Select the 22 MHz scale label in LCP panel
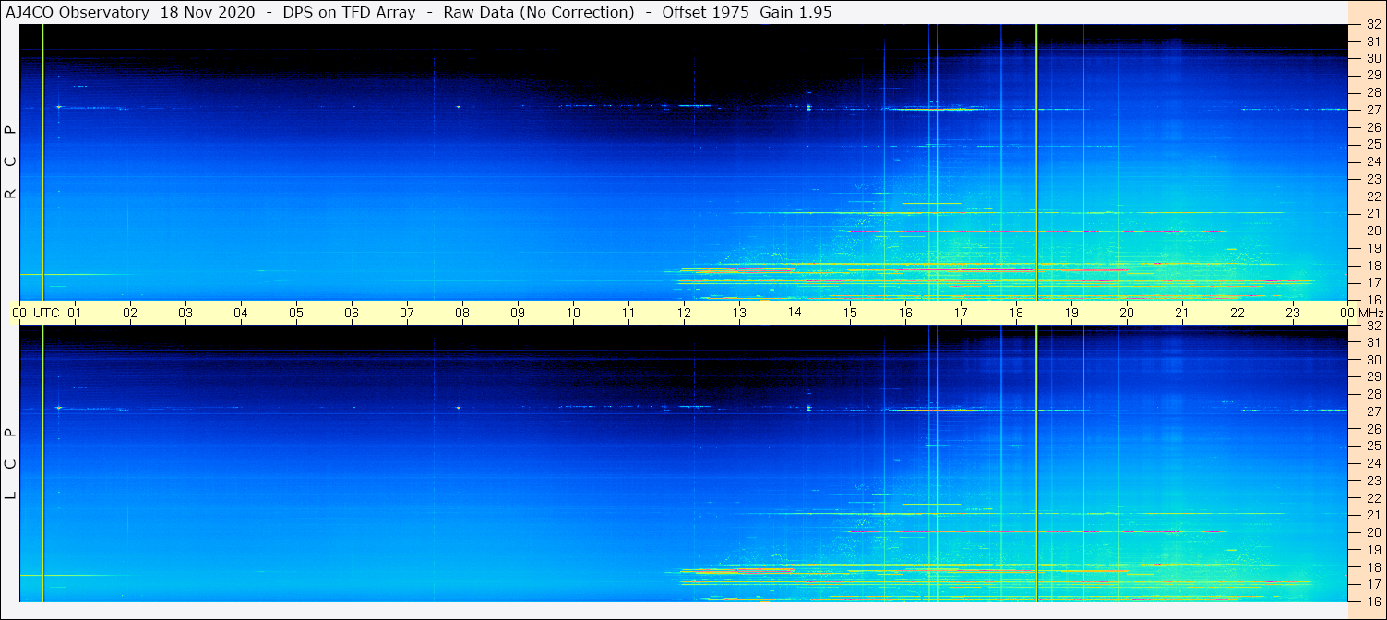The image size is (1387, 620). point(1373,498)
